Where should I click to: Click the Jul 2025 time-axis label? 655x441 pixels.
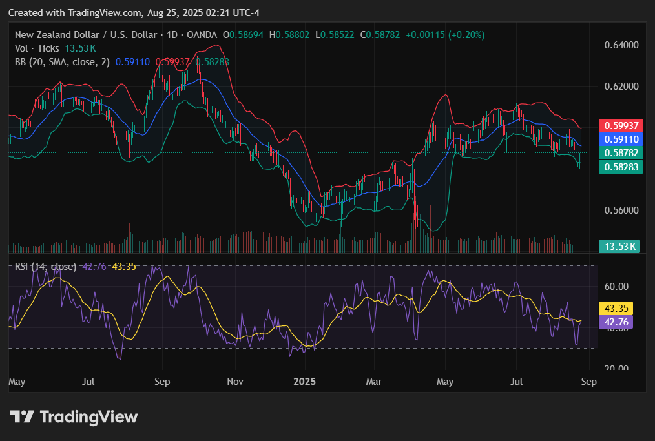tap(516, 382)
